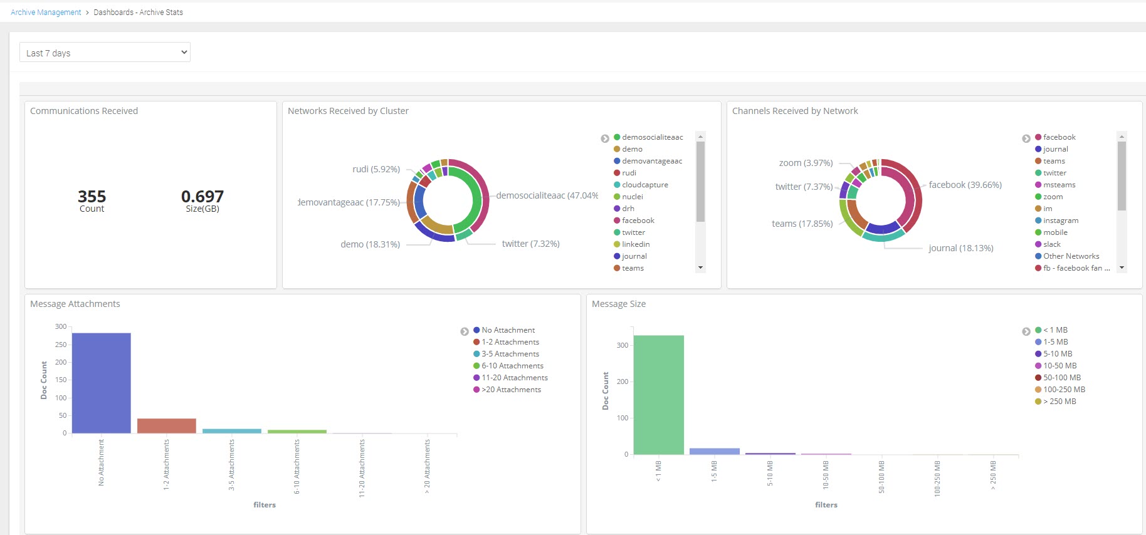Click >20 Attachments legend entry

point(507,390)
